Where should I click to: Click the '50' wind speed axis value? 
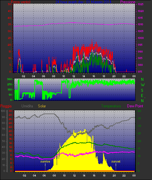(x=9, y=4)
